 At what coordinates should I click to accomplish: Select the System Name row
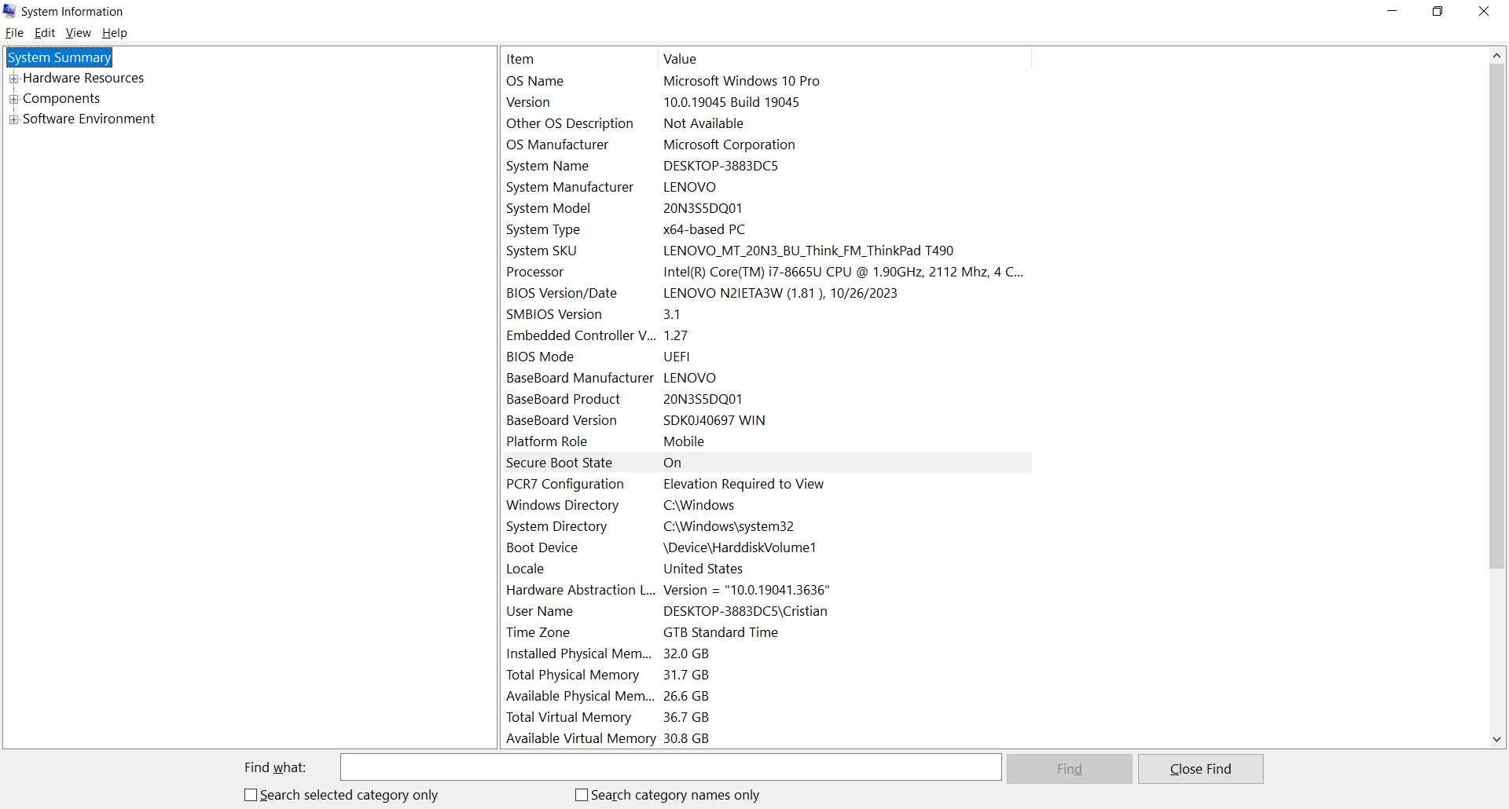tap(766, 166)
